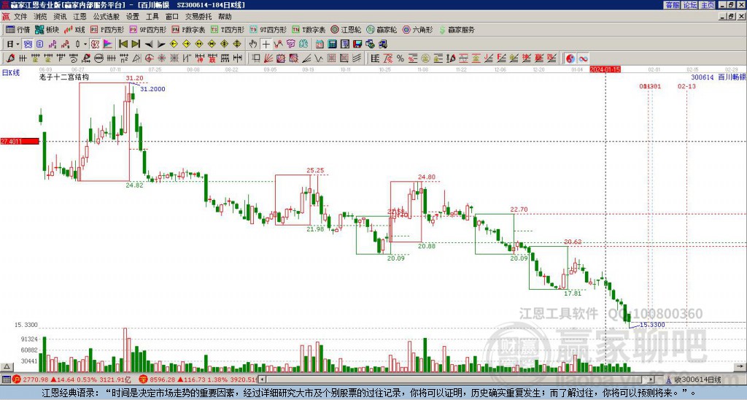
Task: Click the percent sign tool
Action: (400, 58)
